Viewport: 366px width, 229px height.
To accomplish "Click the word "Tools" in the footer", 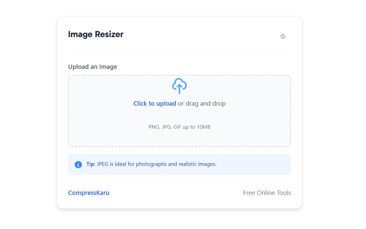I will click(284, 193).
